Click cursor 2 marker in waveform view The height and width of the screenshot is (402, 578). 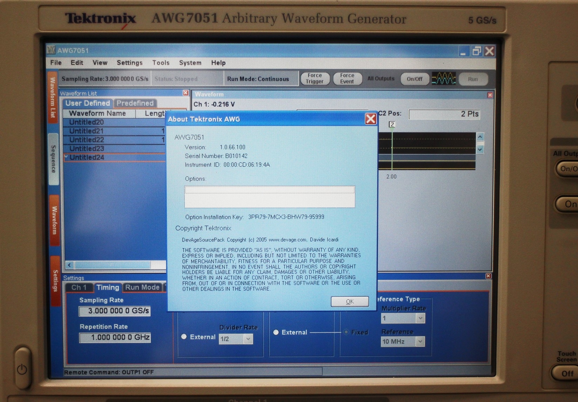[392, 124]
